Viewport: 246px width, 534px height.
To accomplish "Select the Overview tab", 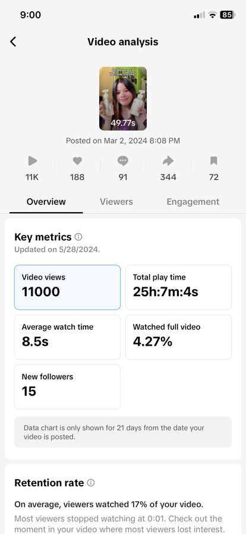I will [x=46, y=201].
